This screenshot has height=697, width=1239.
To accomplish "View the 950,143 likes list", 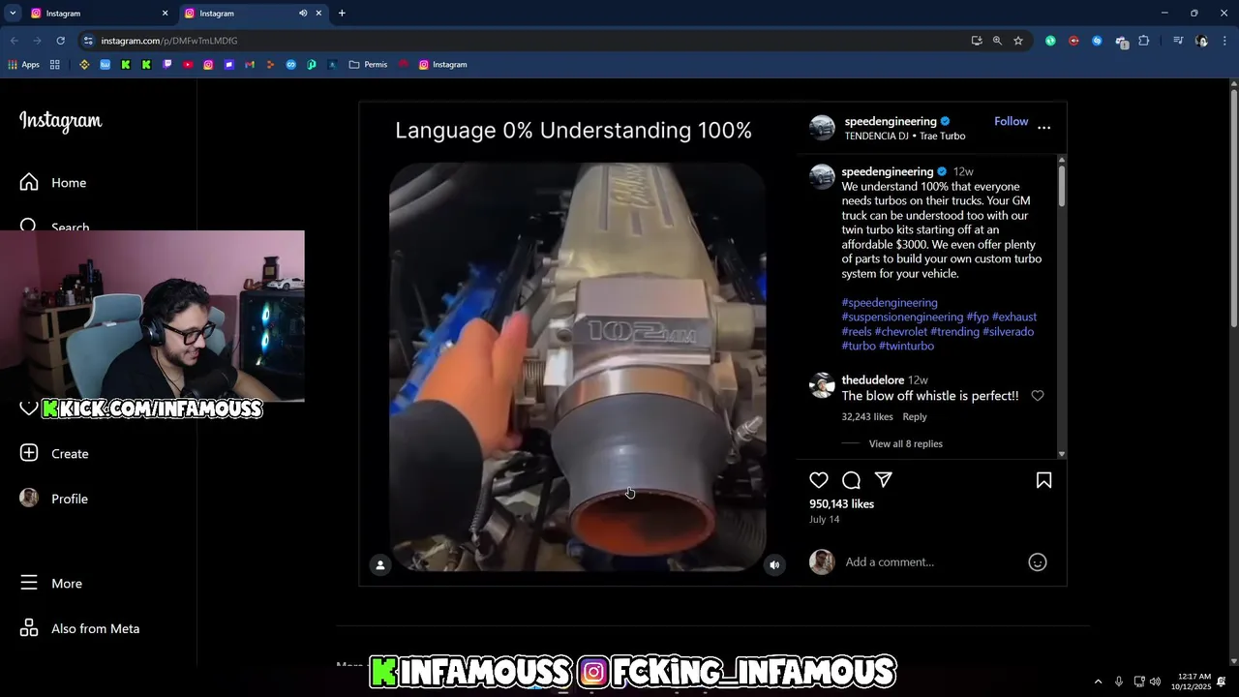I will (841, 504).
